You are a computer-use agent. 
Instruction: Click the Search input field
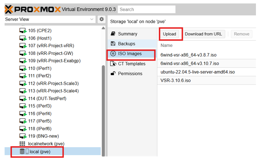(x=147, y=9)
